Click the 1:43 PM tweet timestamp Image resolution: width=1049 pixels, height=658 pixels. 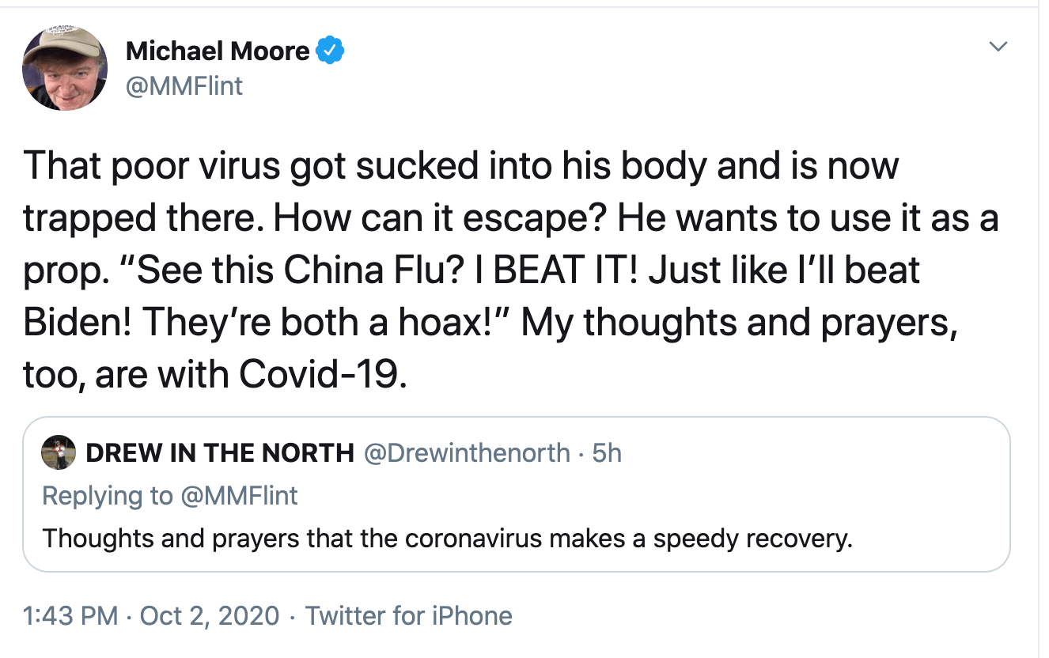pyautogui.click(x=71, y=615)
